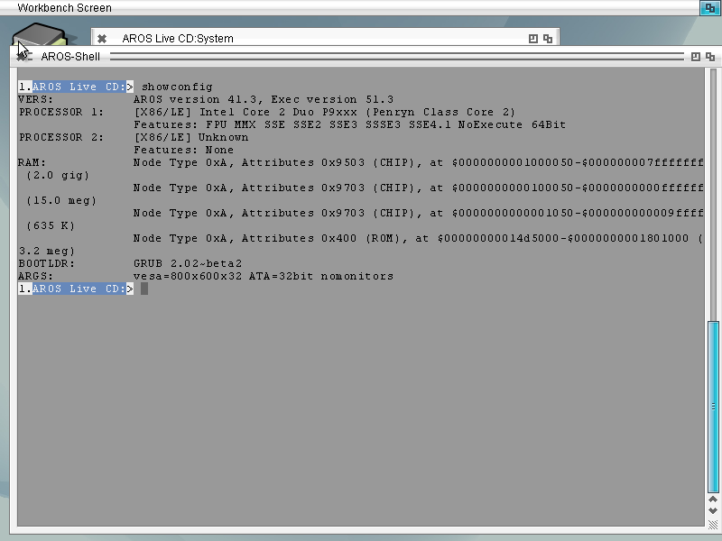Click depth gadget of AROS Live CD:System window
Image resolution: width=722 pixels, height=541 pixels.
[x=548, y=39]
